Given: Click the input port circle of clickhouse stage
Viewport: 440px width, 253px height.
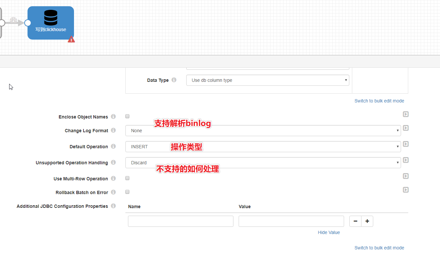Looking at the screenshot, I should [28, 23].
